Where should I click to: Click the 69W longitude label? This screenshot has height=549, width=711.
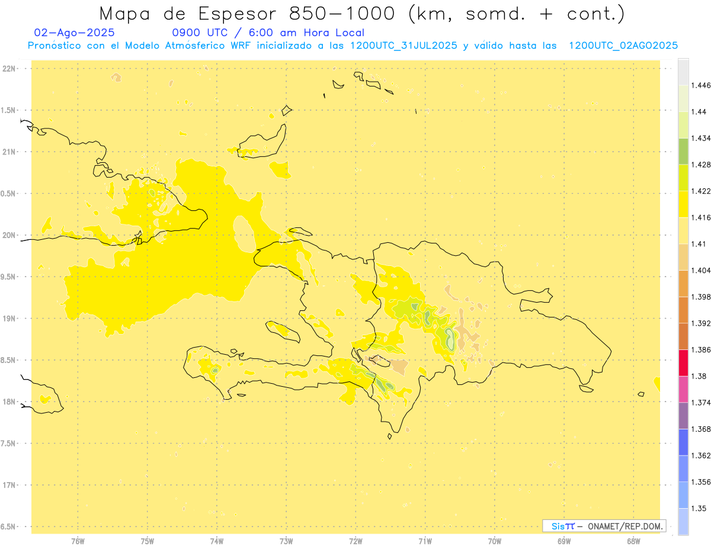pos(564,541)
